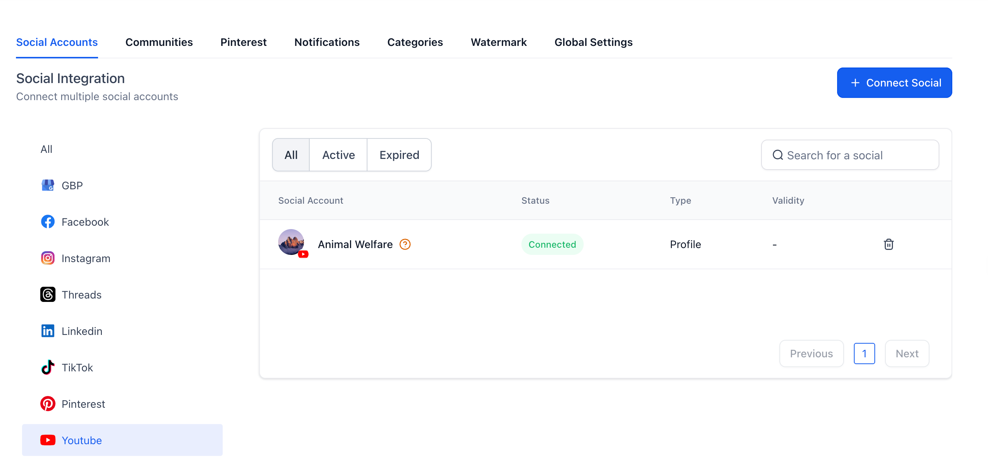
Task: Open Threads via its icon
Action: 47,294
